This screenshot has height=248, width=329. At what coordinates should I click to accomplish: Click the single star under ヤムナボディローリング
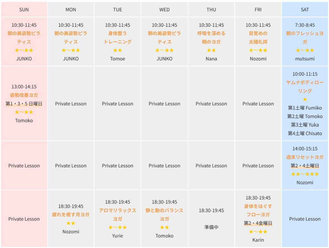305,99
